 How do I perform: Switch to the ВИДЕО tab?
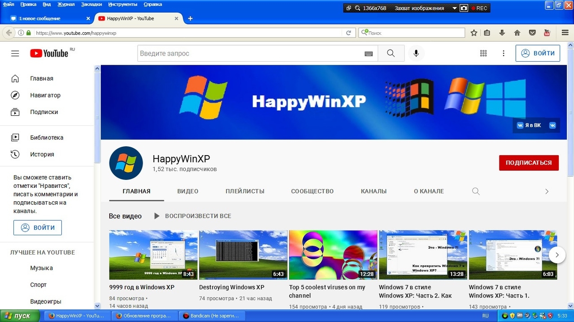[x=187, y=191]
